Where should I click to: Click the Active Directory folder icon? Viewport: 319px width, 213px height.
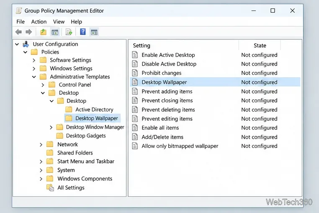pos(69,109)
